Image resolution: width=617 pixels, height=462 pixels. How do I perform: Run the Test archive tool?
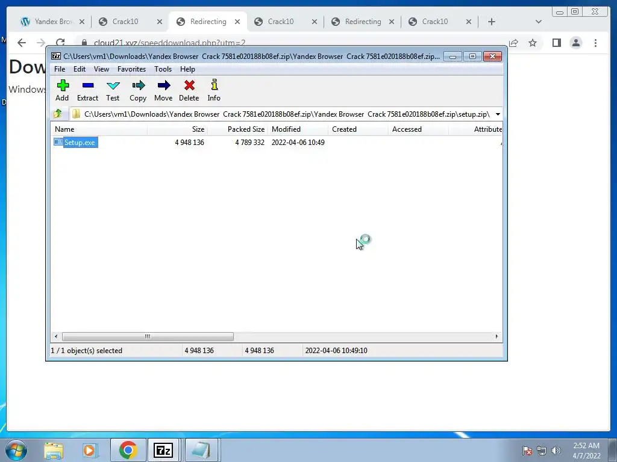pos(113,90)
